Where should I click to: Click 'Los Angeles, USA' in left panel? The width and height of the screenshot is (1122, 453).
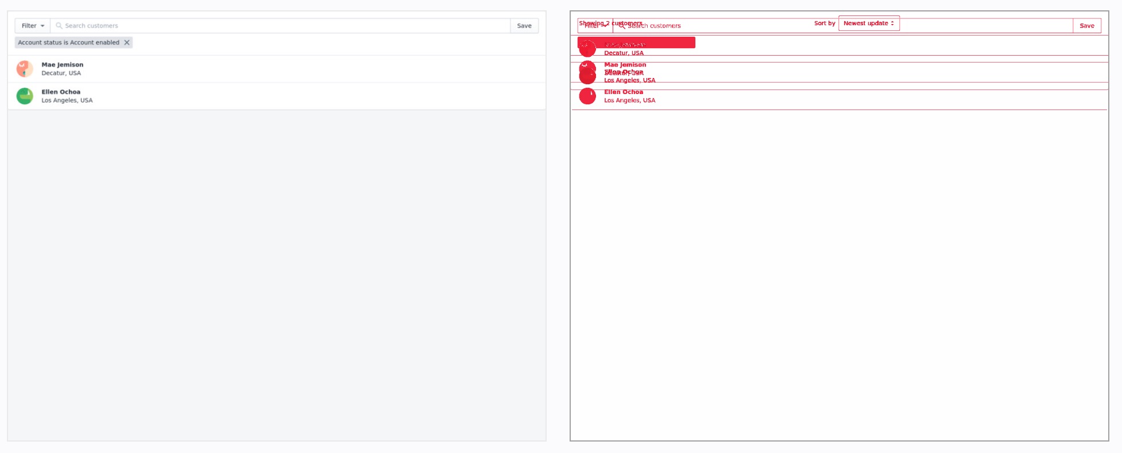click(x=67, y=100)
